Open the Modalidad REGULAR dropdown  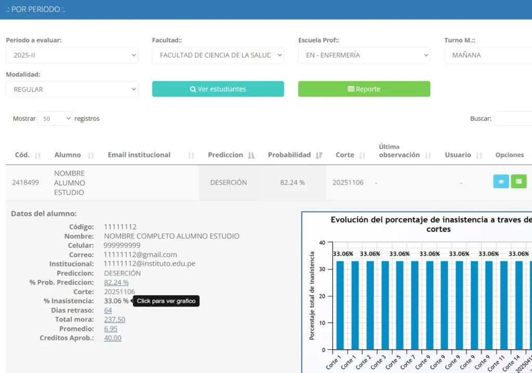(x=72, y=89)
